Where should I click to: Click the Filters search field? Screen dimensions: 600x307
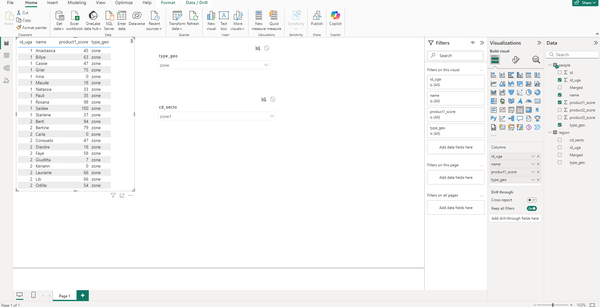point(455,56)
